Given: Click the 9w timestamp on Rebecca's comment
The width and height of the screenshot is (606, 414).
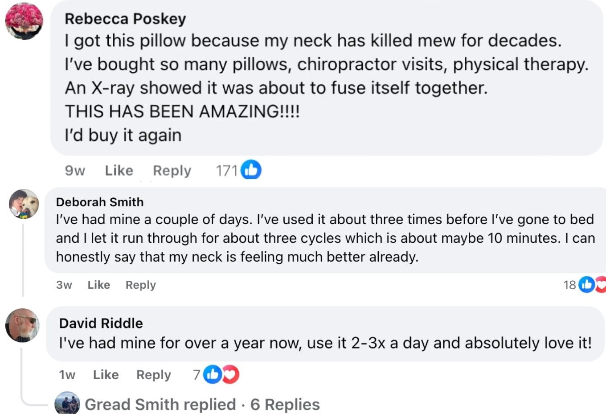Looking at the screenshot, I should click(x=74, y=171).
